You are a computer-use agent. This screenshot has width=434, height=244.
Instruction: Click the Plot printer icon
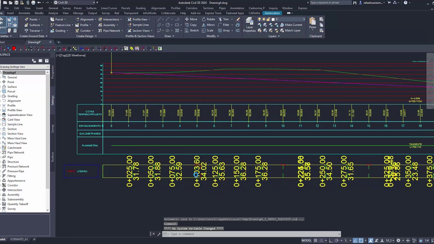[33, 2]
